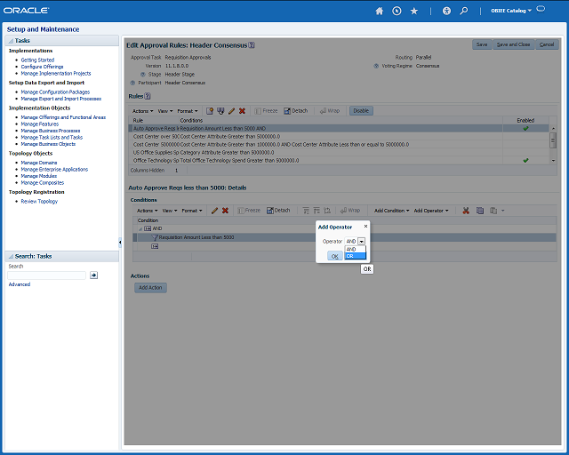
Task: Select the Office Technology Spend rule row
Action: pyautogui.click(x=339, y=160)
